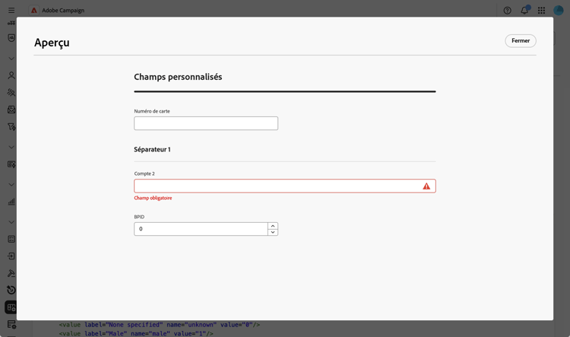Collapse the sidebar section above Profiles icon
The height and width of the screenshot is (337, 570).
point(11,59)
